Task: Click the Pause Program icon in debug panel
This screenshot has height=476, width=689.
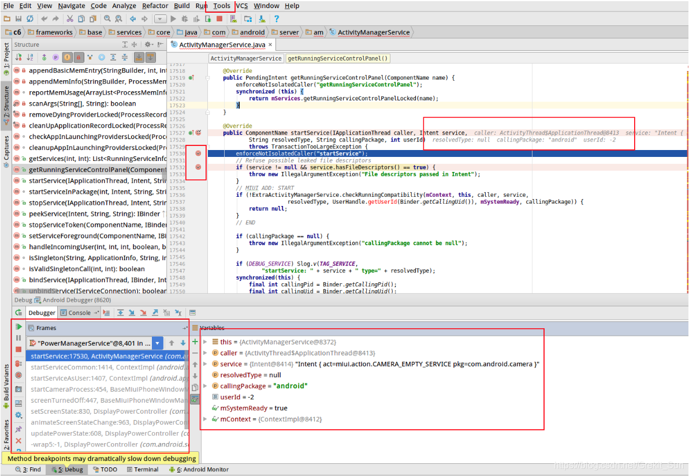Action: coord(18,338)
